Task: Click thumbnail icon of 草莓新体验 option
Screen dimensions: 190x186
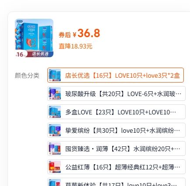Action: click(x=55, y=183)
